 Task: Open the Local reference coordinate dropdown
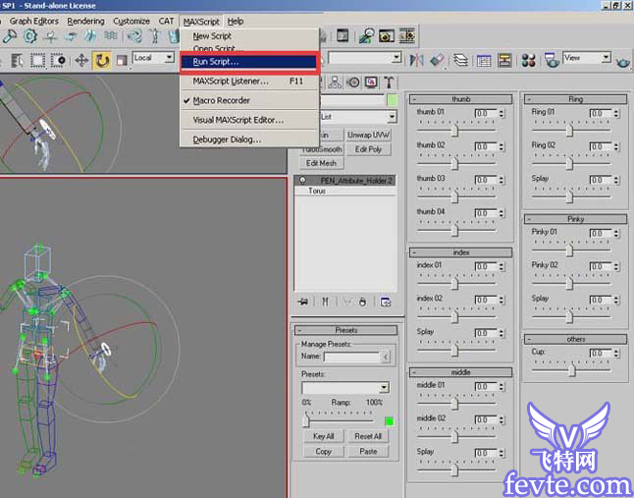point(153,58)
